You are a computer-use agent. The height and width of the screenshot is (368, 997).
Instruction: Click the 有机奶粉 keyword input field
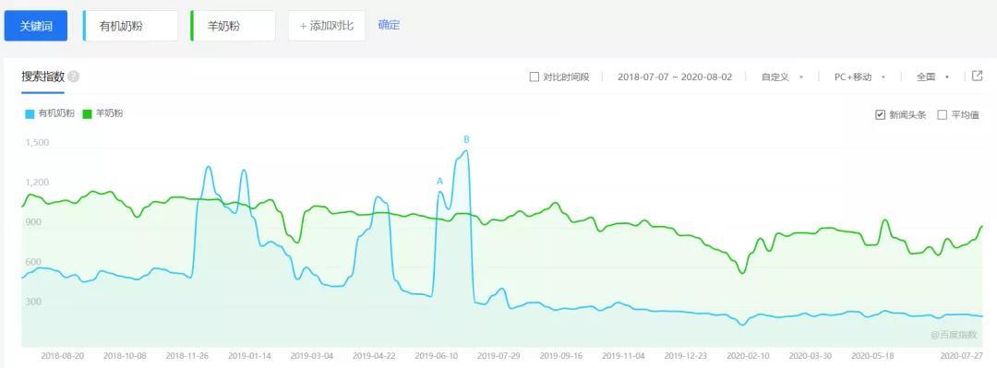click(130, 26)
